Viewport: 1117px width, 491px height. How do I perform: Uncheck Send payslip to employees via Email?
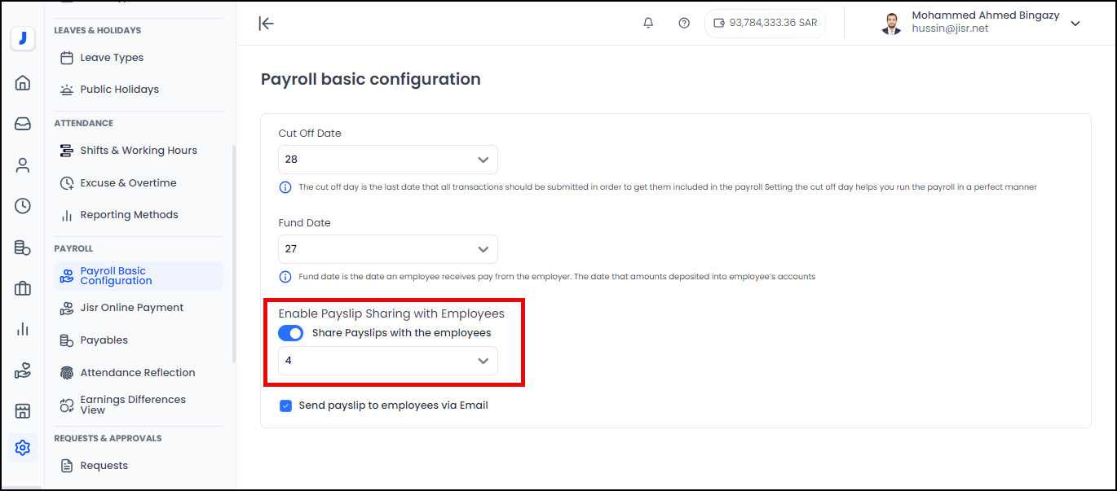pos(285,405)
